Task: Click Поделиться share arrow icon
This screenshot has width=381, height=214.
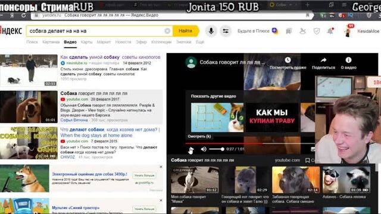Action: point(323,60)
